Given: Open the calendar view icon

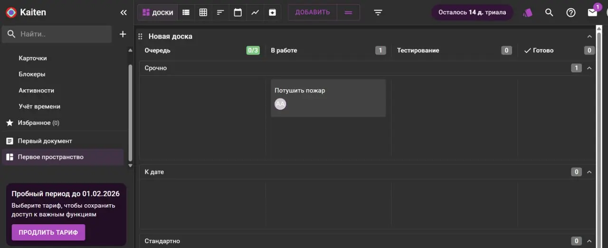Looking at the screenshot, I should [238, 12].
